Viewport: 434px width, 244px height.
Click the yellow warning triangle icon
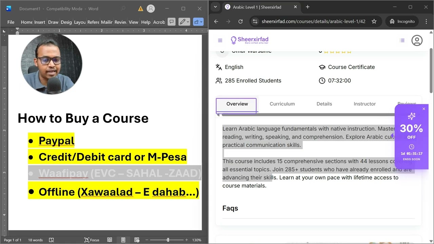[141, 8]
